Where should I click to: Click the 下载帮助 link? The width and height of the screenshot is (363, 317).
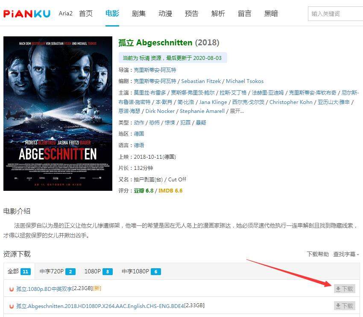click(318, 254)
